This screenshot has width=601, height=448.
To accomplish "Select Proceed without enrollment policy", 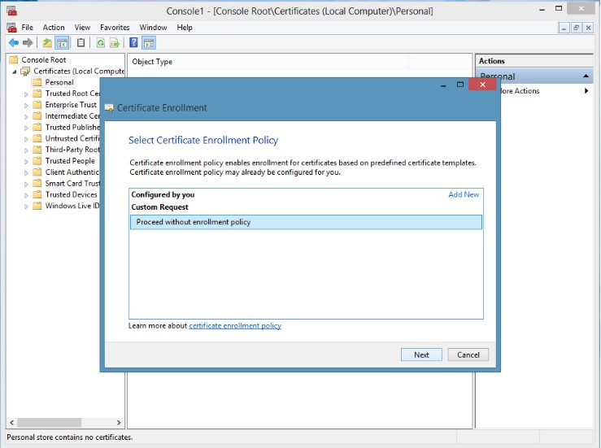I will coord(306,222).
